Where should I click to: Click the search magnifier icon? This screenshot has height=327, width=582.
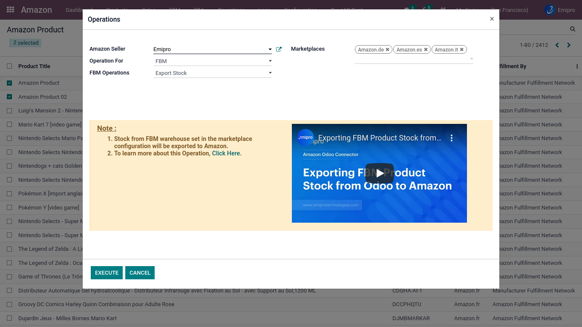point(573,29)
